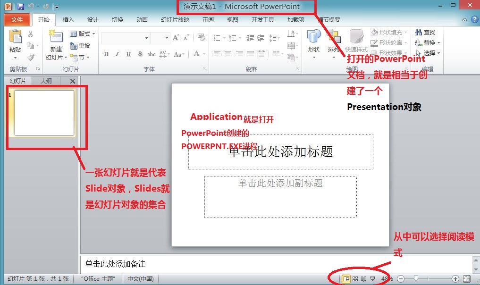Open the PowerPoint Help question mark icon
Image resolution: width=480 pixels, height=285 pixels.
click(x=474, y=20)
